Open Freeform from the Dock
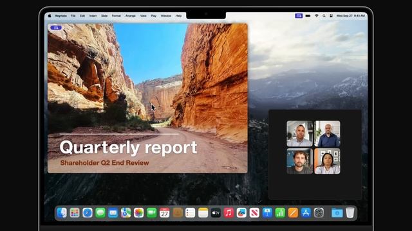The width and height of the screenshot is (412, 231). click(x=241, y=213)
